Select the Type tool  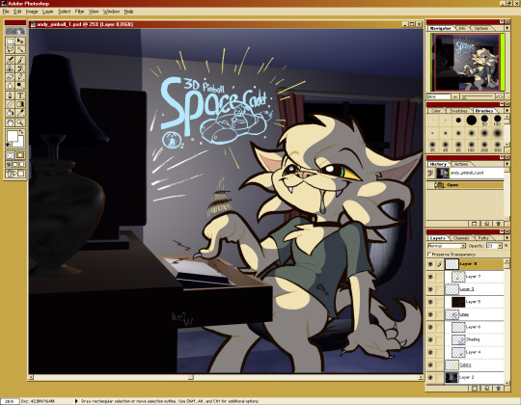[20, 95]
